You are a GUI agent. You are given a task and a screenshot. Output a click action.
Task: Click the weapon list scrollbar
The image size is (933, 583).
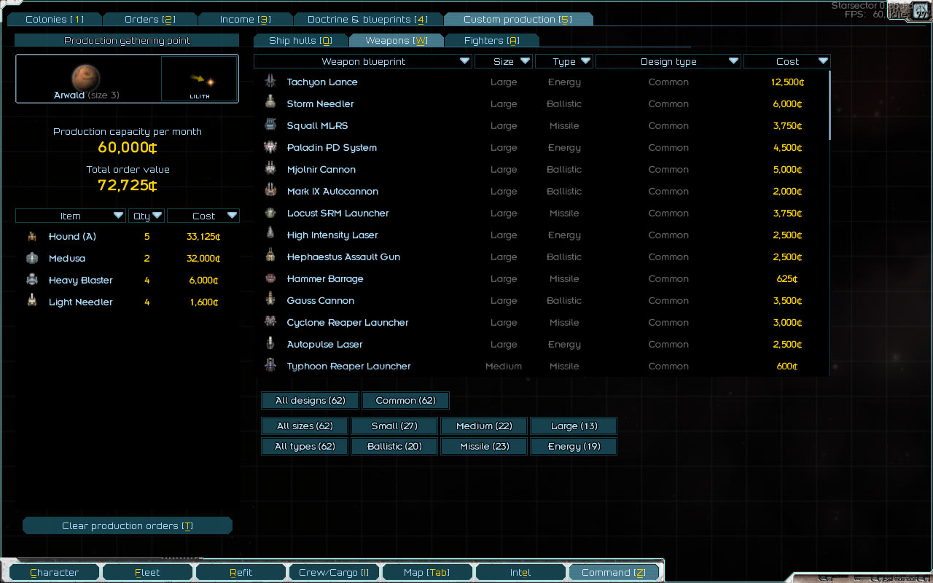(x=830, y=106)
